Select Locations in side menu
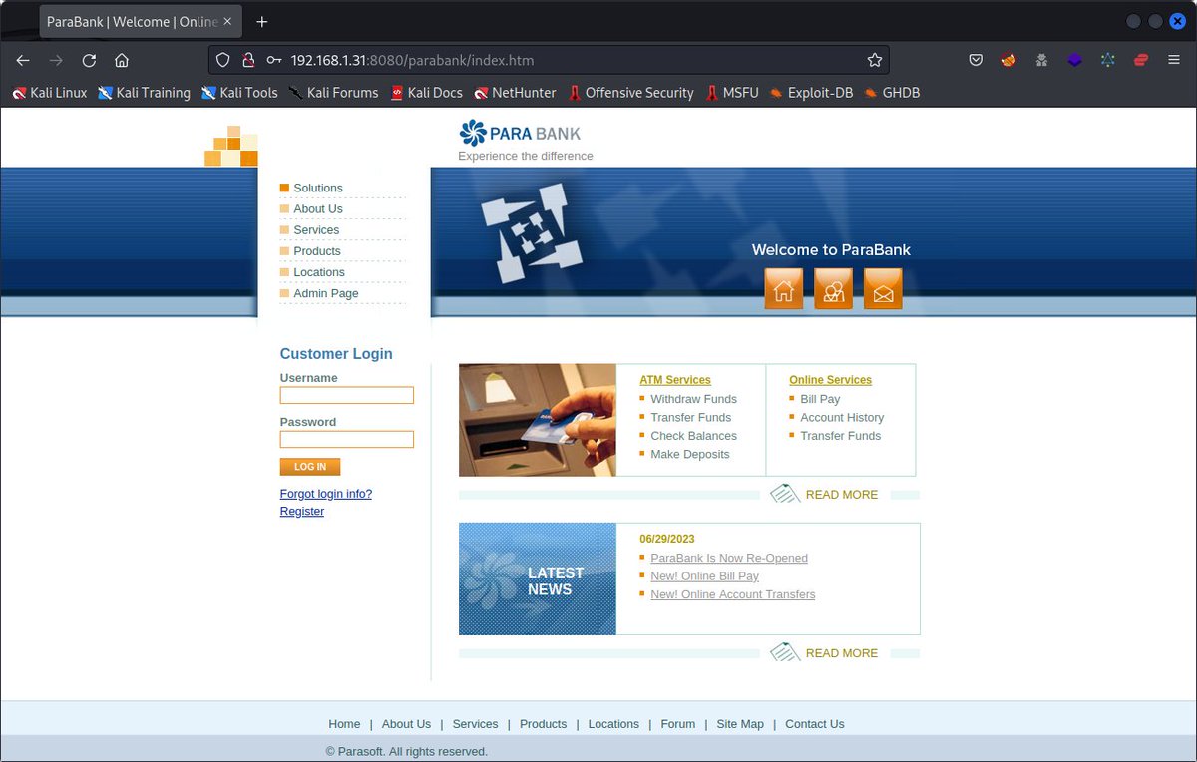 coord(319,272)
